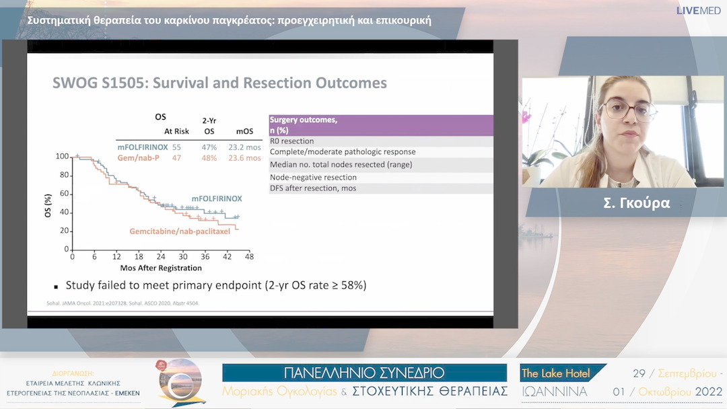Select the R0 resection table row

coord(380,141)
